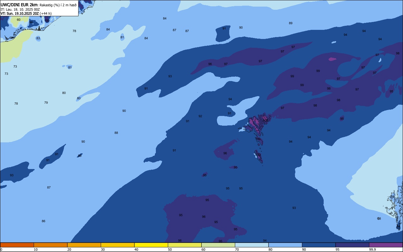Click the '70' legend scale label
The image size is (403, 252).
tap(237, 249)
